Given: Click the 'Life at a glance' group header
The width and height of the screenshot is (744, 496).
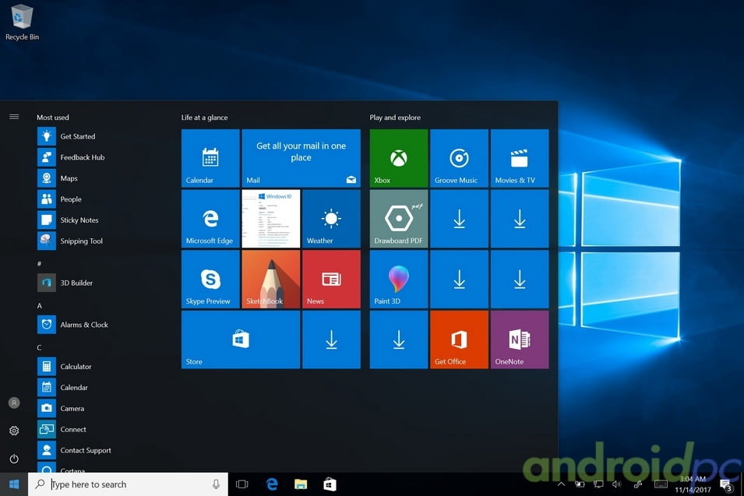Looking at the screenshot, I should 205,118.
